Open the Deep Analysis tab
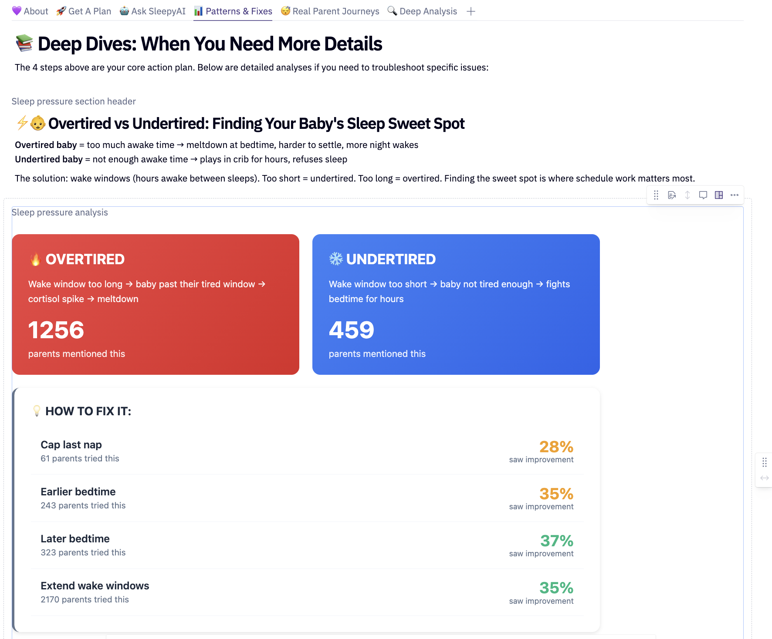Viewport: 772px width, 639px height. tap(422, 11)
